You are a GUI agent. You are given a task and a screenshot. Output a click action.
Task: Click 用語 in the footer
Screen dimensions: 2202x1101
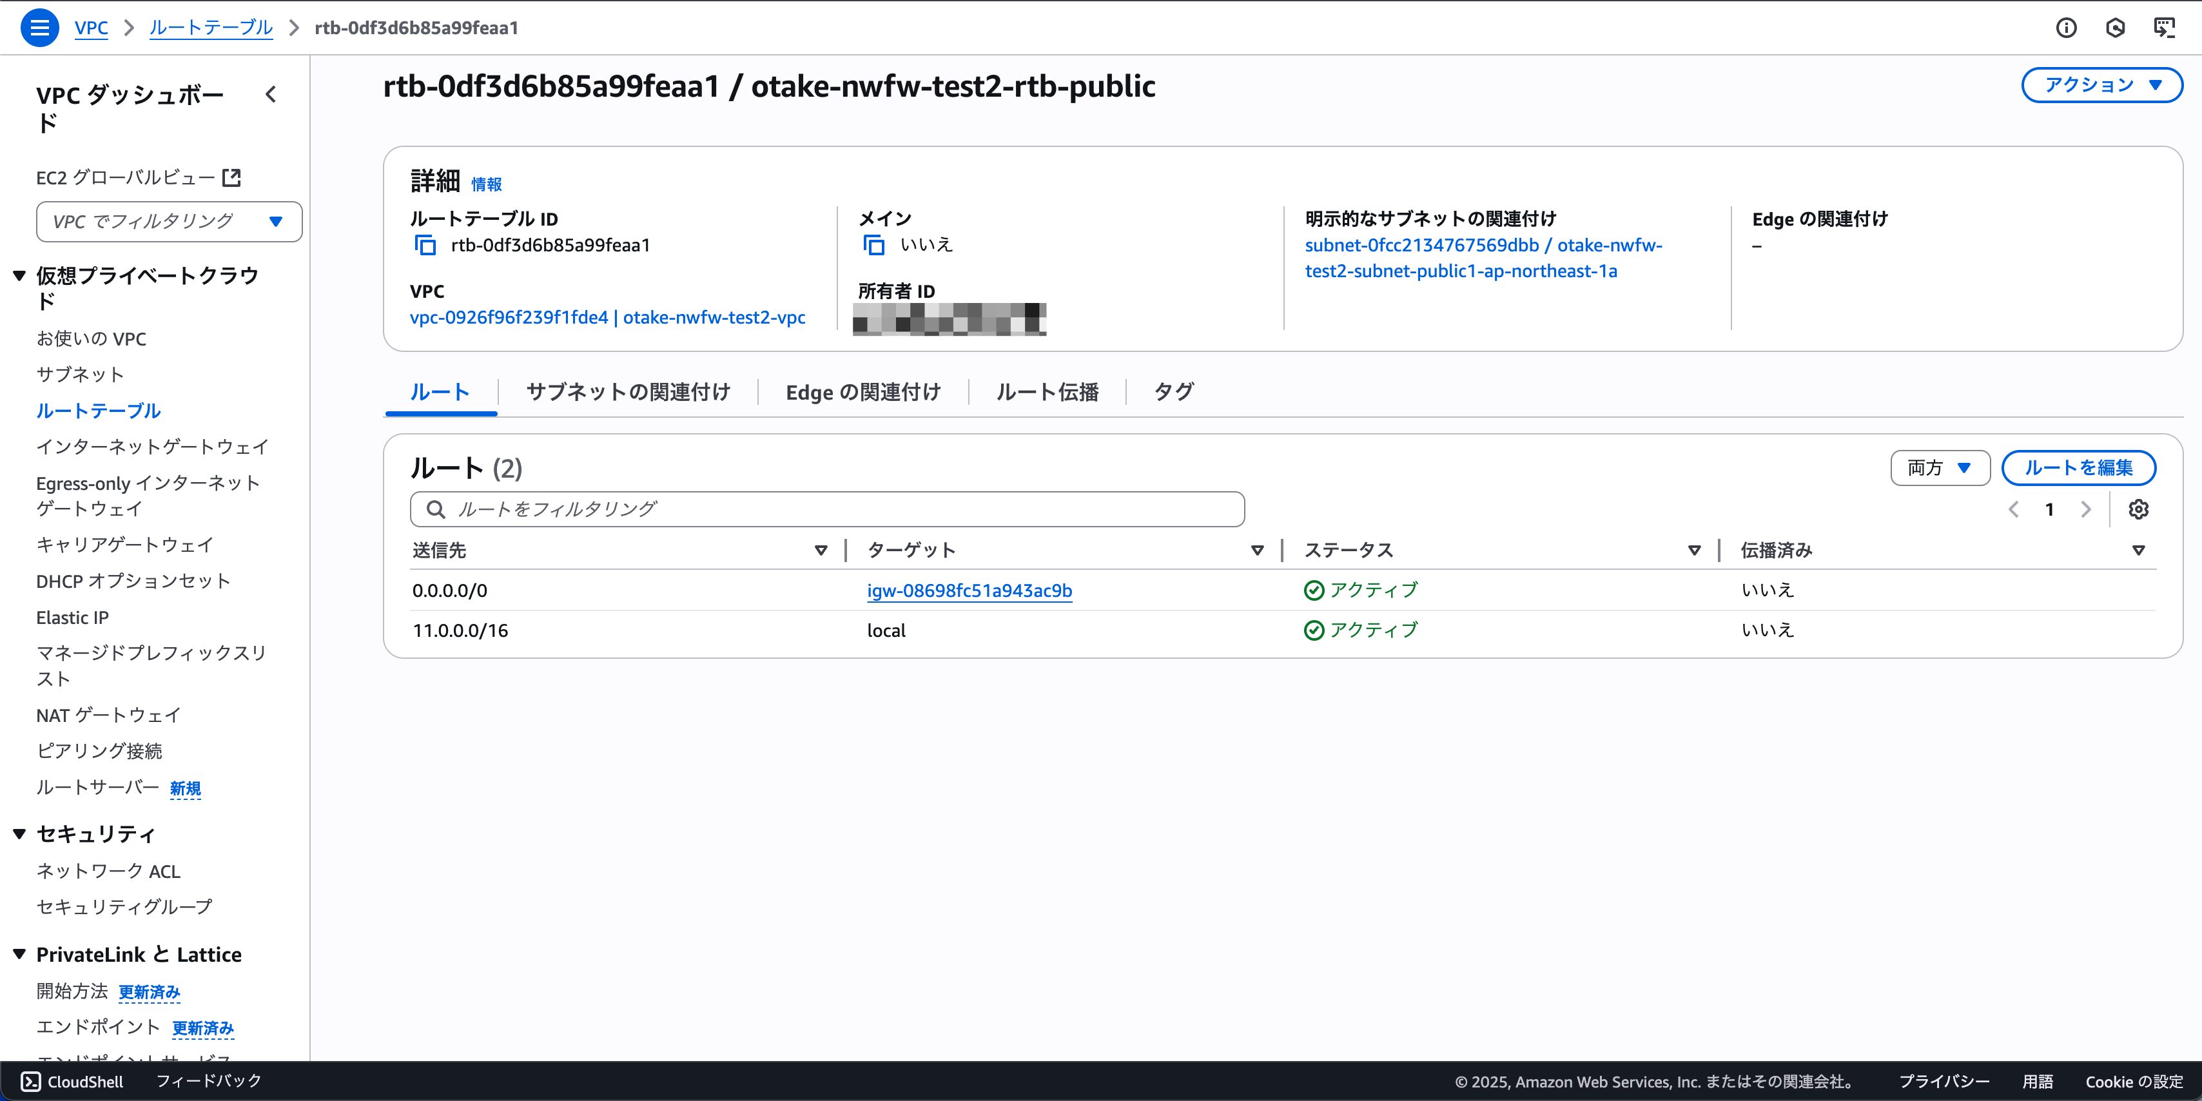[x=2038, y=1082]
